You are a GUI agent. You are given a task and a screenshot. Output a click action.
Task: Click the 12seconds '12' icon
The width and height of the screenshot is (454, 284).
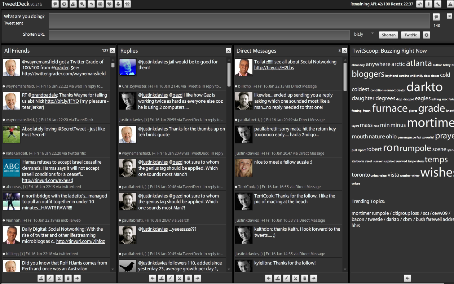coord(127,4)
